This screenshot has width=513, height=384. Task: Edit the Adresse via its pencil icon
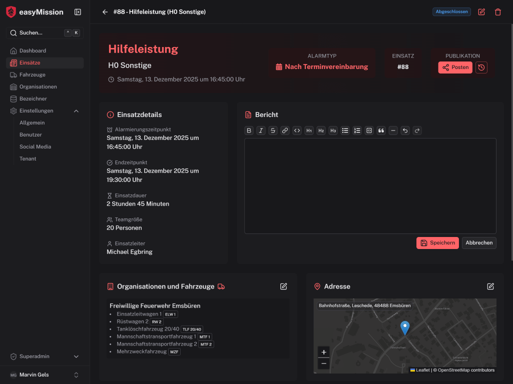490,286
